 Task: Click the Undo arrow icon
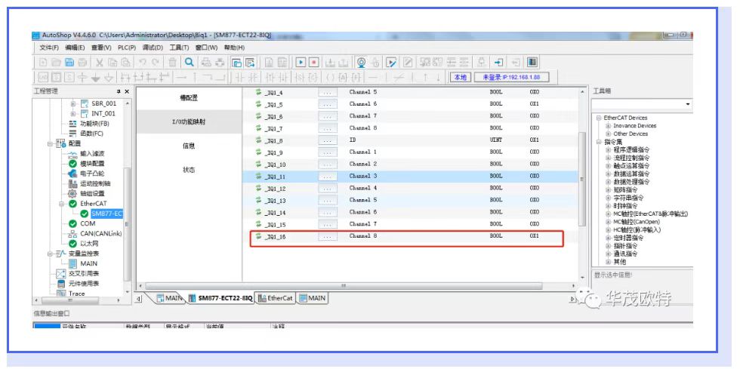(x=143, y=62)
